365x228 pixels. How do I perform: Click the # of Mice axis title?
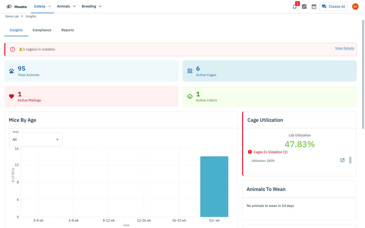click(13, 175)
